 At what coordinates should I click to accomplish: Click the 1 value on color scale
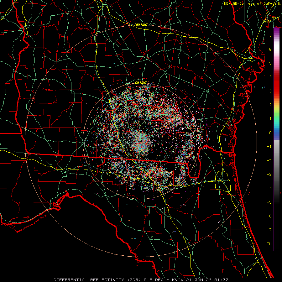pyautogui.click(x=270, y=118)
